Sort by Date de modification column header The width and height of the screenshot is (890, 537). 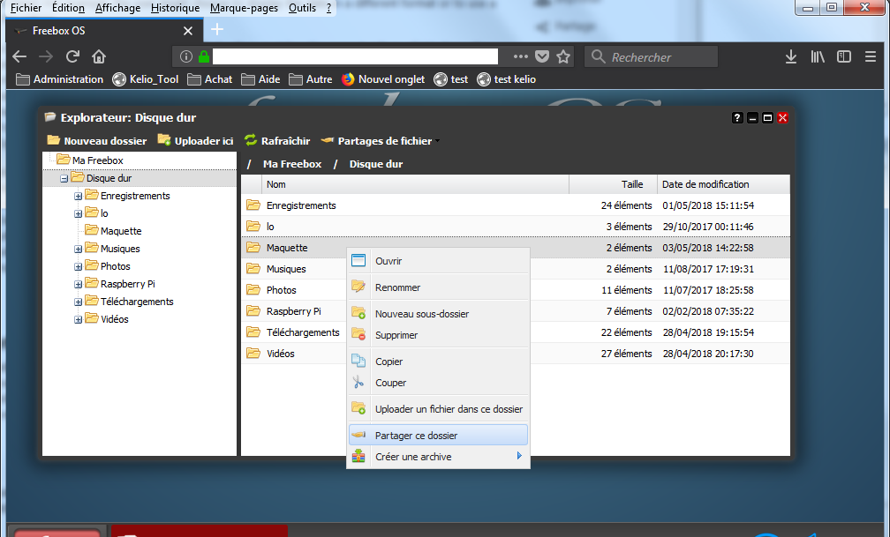point(723,184)
